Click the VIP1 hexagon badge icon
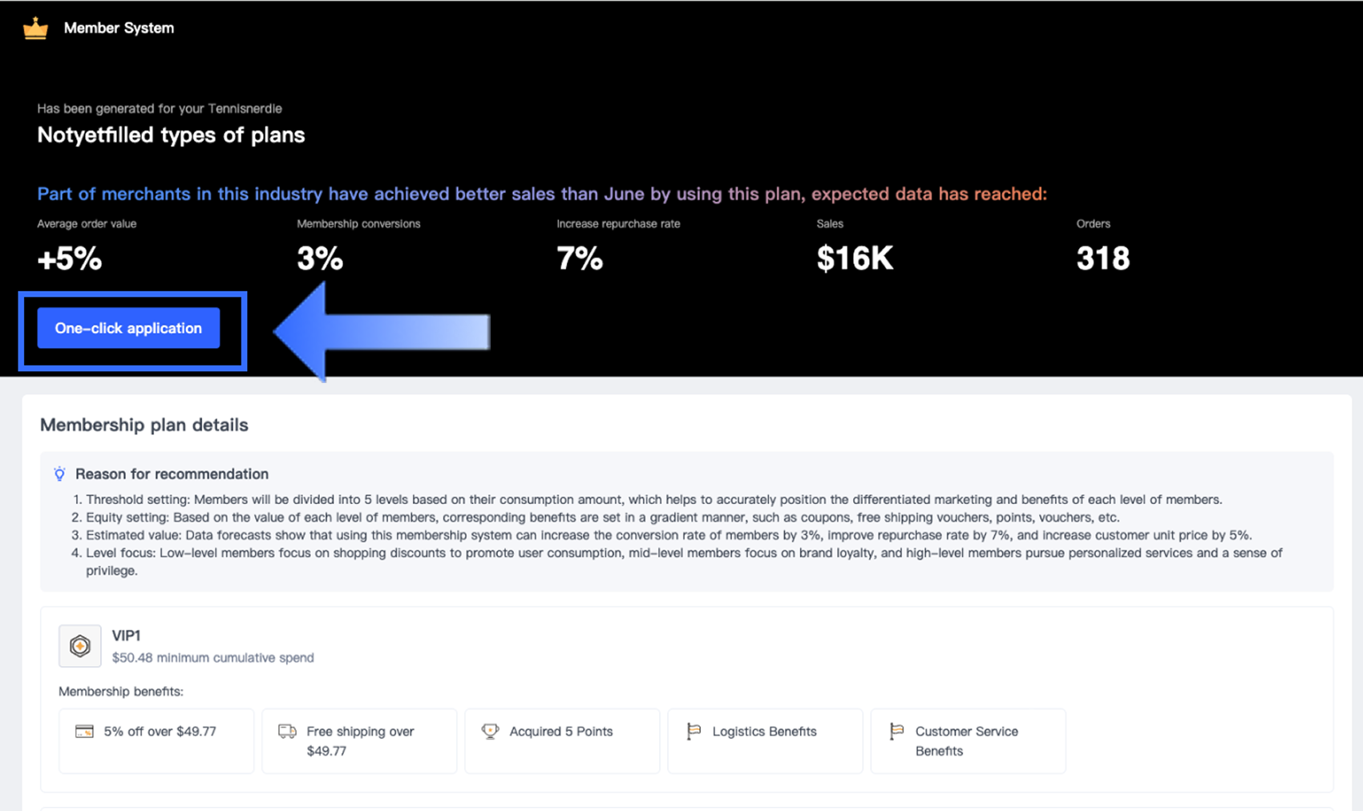Image resolution: width=1363 pixels, height=811 pixels. tap(80, 646)
